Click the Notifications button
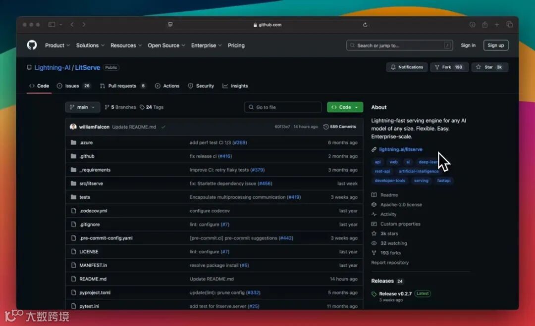 (x=407, y=67)
